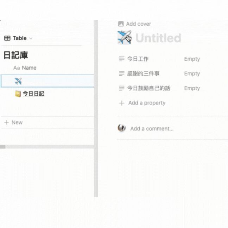The image size is (228, 228).
Task: Click the 感謝的三件事 property name
Action: pyautogui.click(x=143, y=74)
